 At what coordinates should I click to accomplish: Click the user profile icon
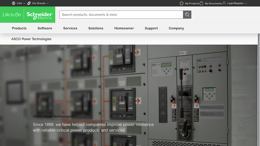(224, 3)
